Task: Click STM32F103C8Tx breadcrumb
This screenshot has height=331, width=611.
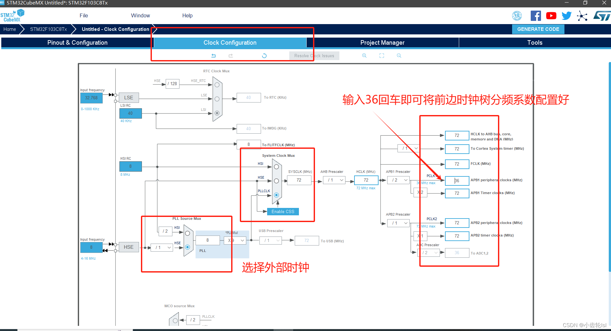Action: (x=48, y=29)
